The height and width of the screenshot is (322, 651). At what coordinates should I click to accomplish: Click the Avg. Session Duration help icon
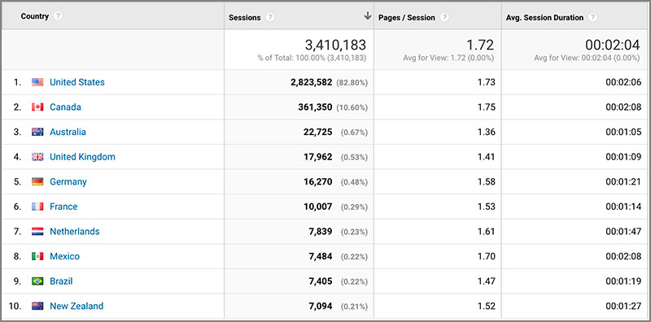pos(592,17)
